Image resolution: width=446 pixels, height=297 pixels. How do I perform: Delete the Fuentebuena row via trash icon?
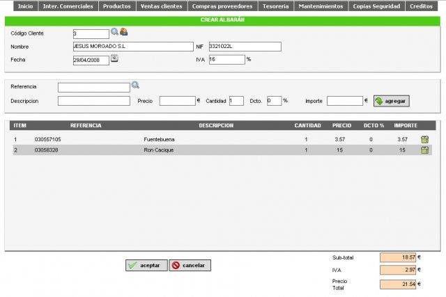(x=424, y=140)
